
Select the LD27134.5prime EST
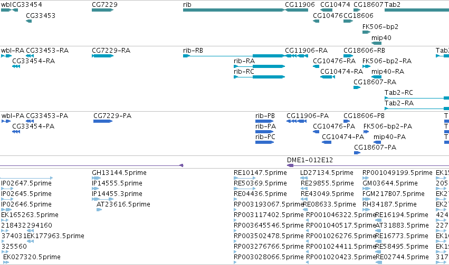(304, 178)
